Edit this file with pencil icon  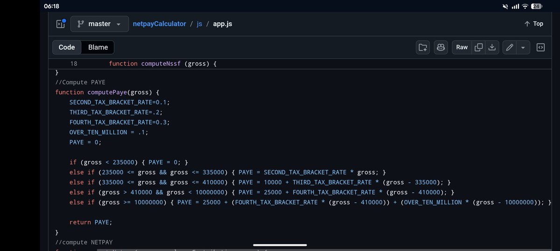pyautogui.click(x=510, y=47)
